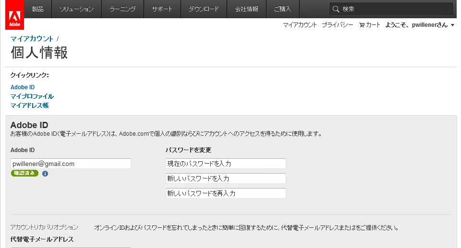
Task: Click the cart icon before カート
Action: click(362, 25)
